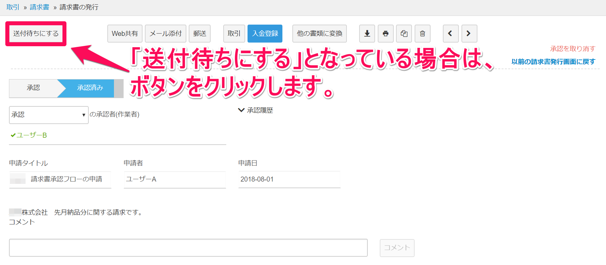Click blue 入金登録 button
Screen dimensions: 606x265
pyautogui.click(x=265, y=34)
